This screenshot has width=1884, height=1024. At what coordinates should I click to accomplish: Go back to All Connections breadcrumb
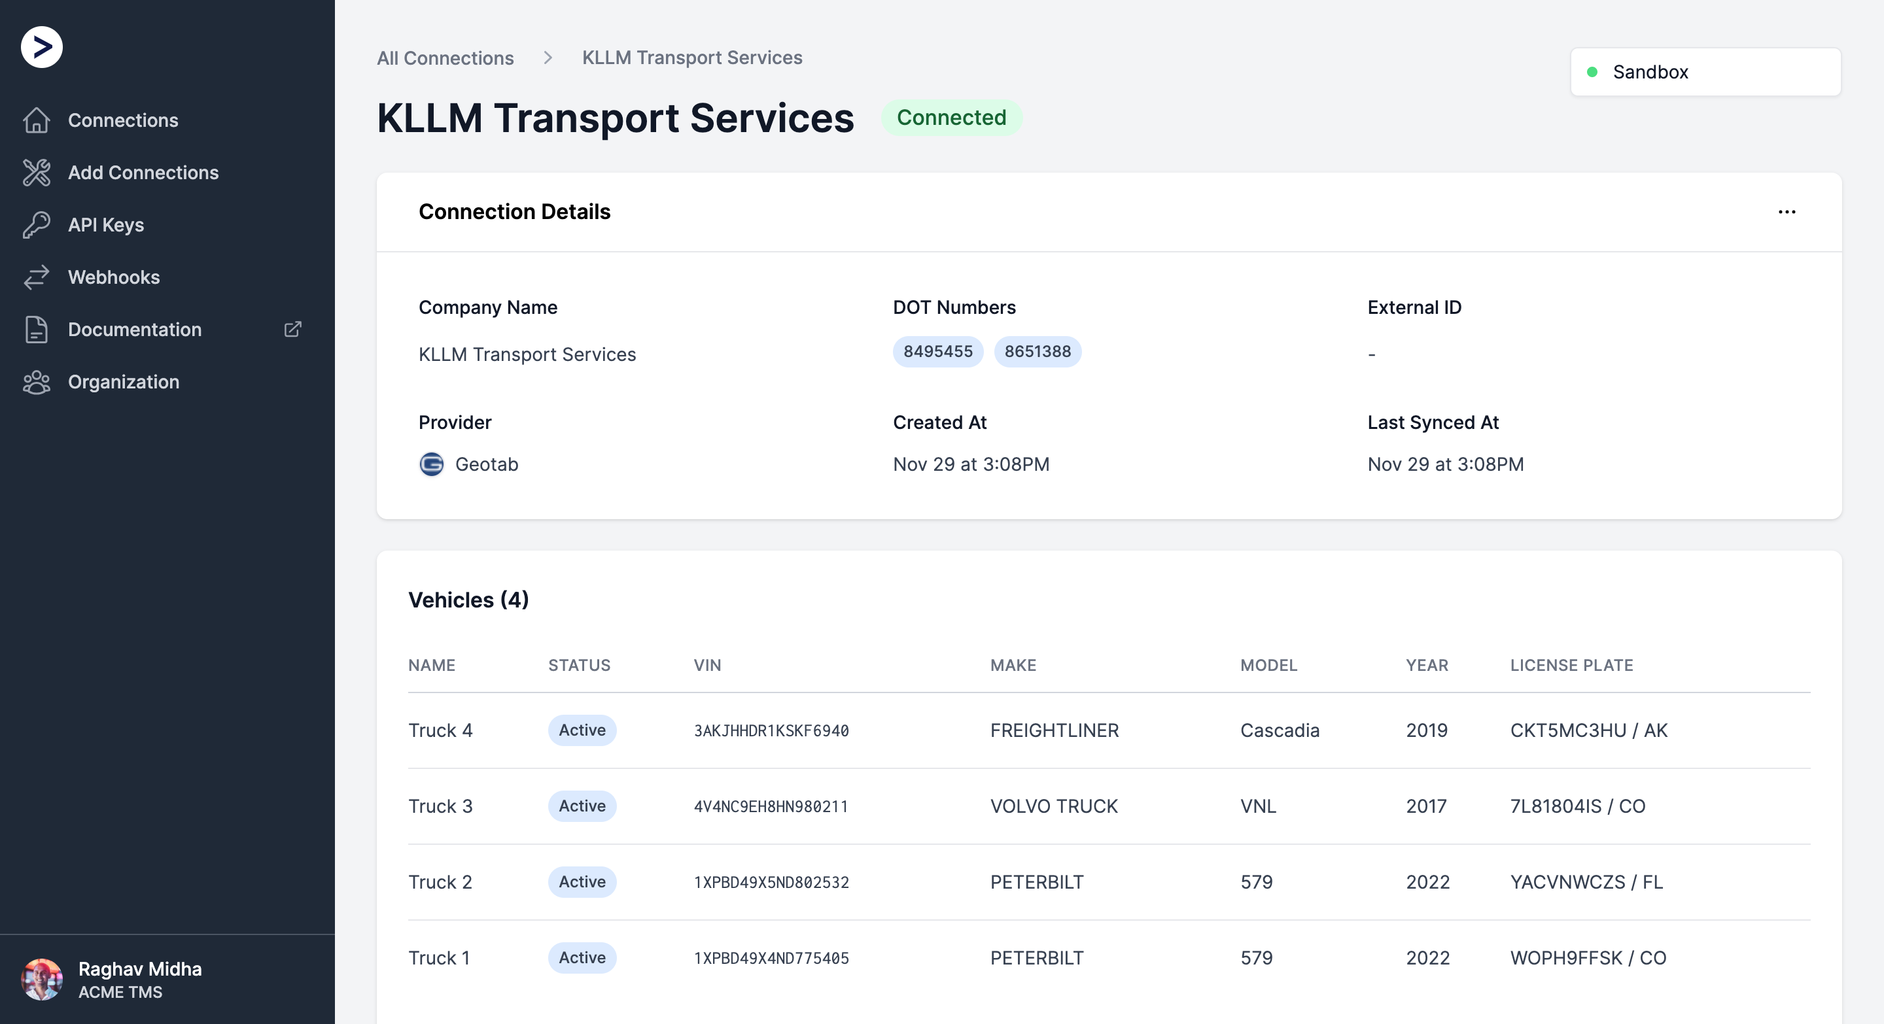point(445,58)
